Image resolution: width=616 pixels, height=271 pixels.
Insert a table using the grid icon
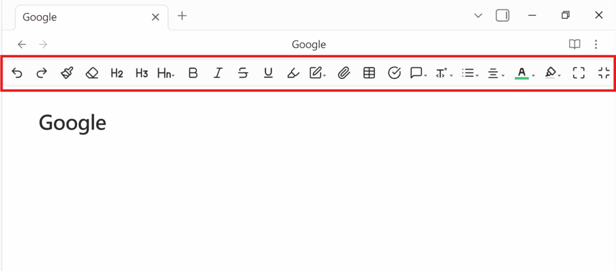(x=369, y=73)
